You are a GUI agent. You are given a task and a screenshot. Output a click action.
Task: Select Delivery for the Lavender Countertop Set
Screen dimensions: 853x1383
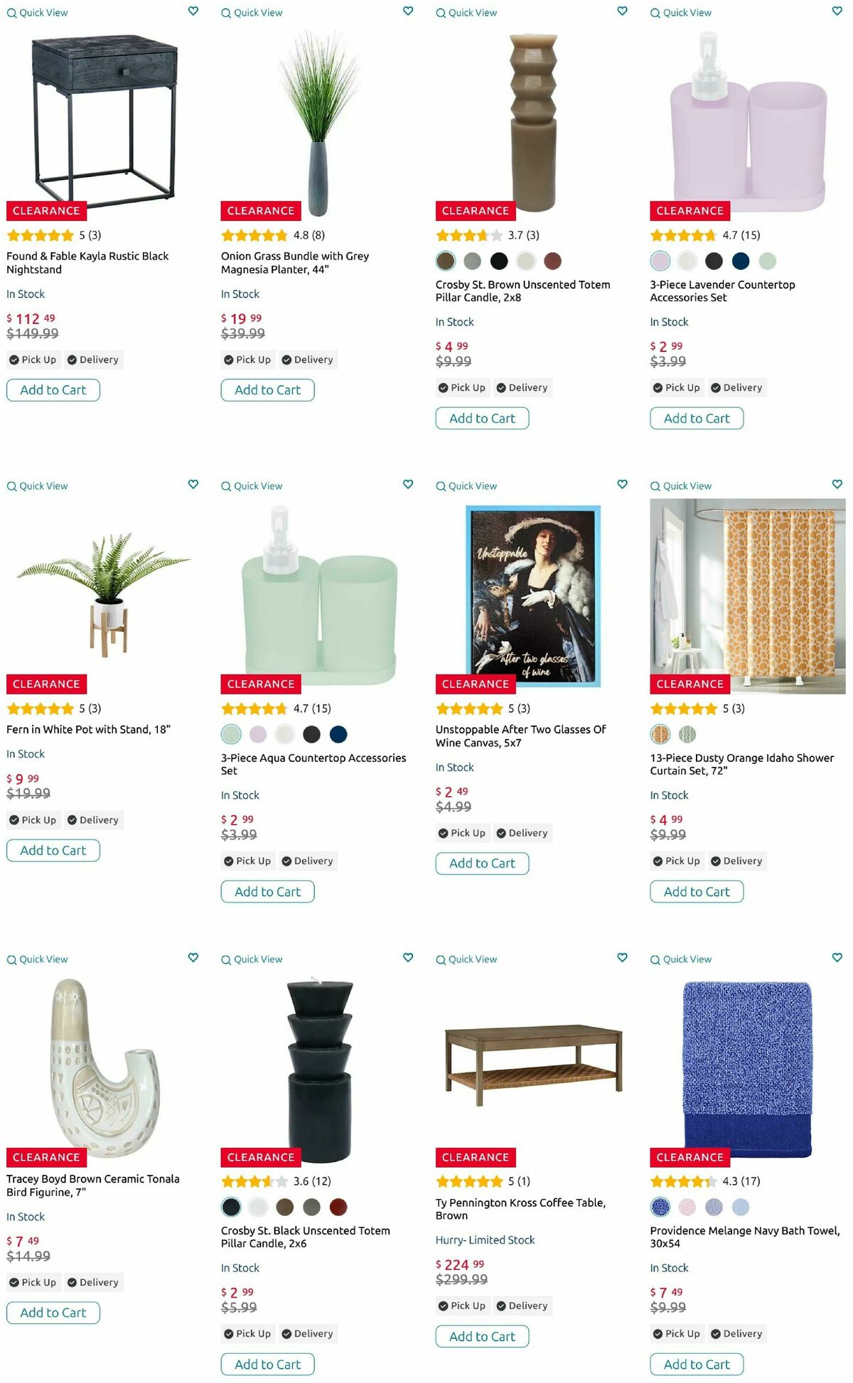click(x=736, y=387)
